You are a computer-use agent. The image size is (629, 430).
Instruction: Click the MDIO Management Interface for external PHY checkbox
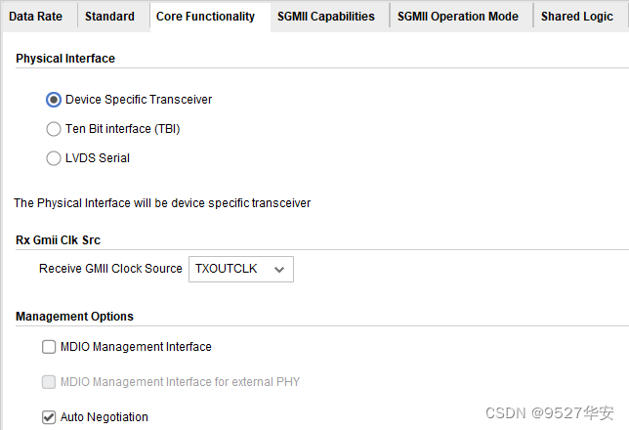tap(49, 382)
